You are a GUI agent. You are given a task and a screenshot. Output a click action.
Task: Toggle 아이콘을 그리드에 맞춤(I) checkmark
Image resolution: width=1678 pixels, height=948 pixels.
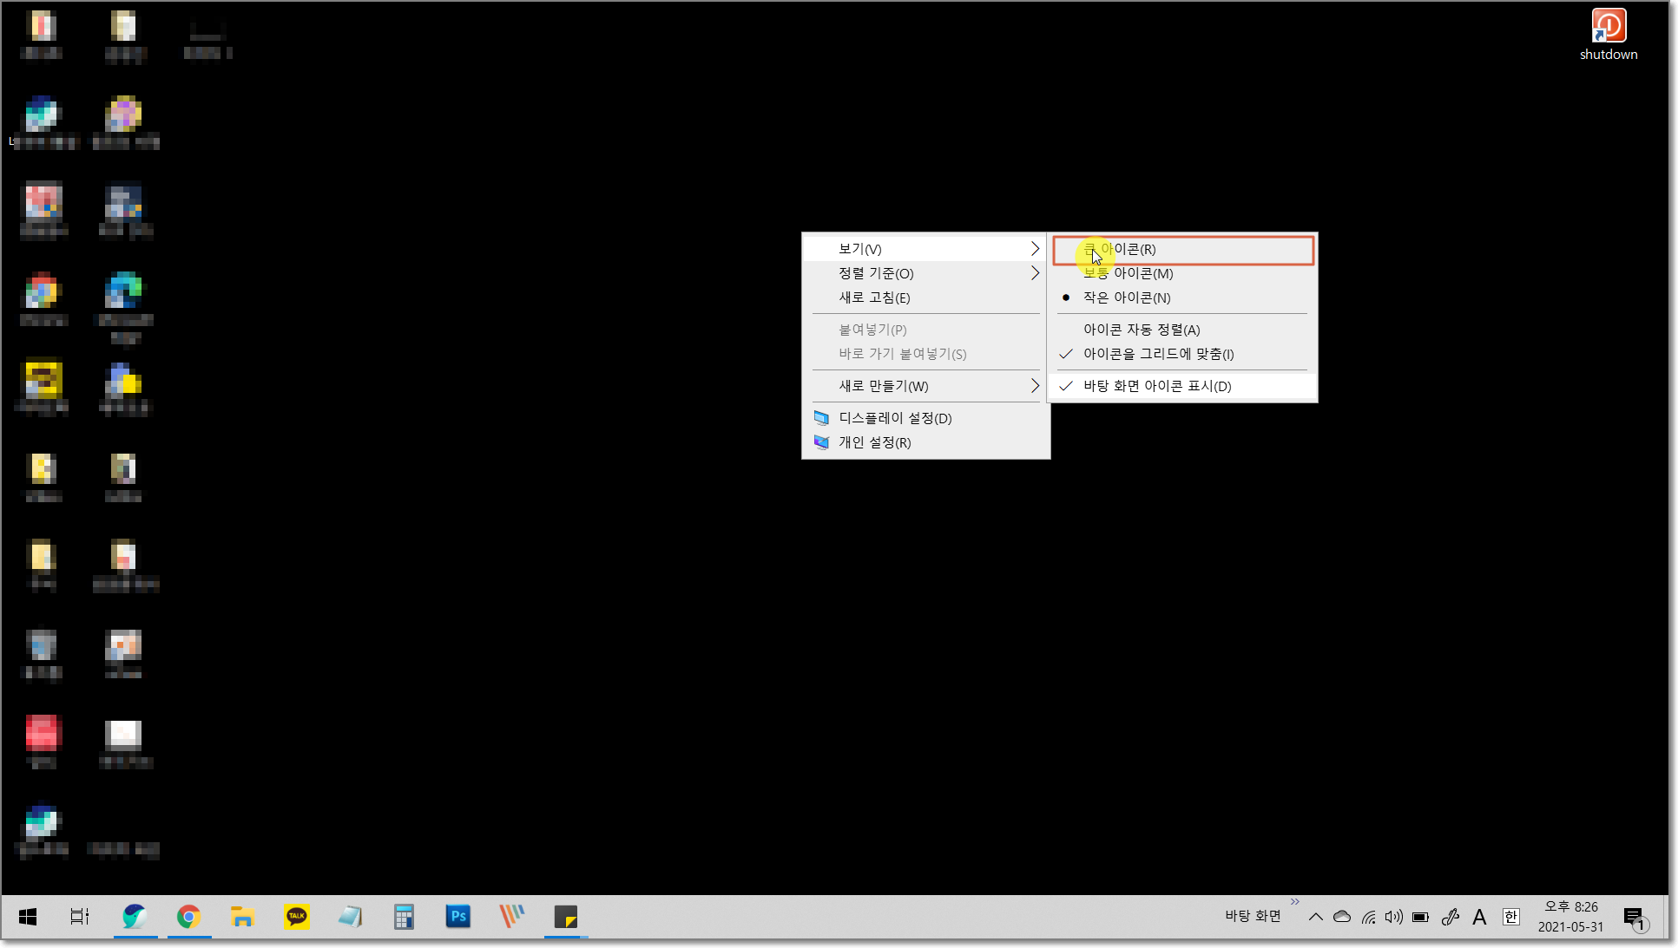1158,354
